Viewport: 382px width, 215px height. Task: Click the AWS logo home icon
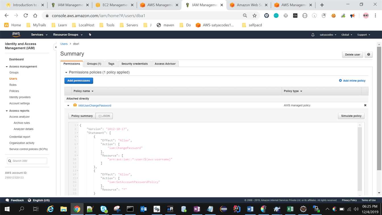click(x=16, y=34)
